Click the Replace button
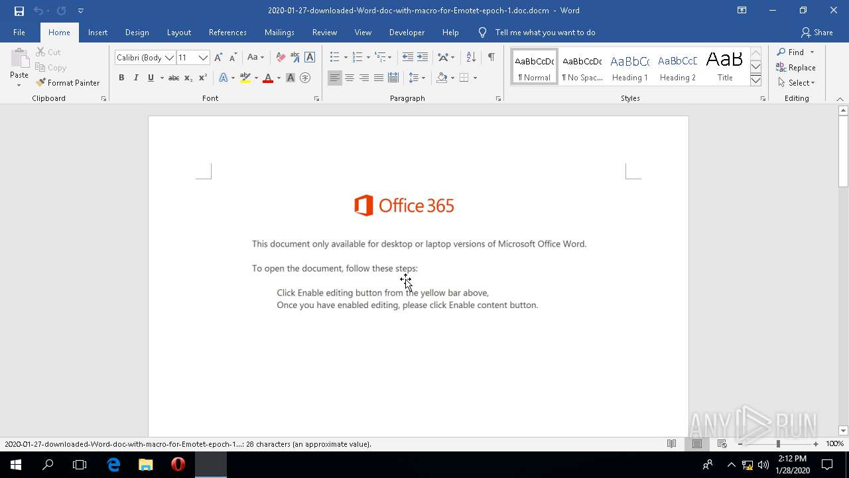This screenshot has height=478, width=849. pyautogui.click(x=796, y=68)
